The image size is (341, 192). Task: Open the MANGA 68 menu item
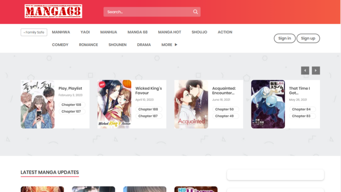[137, 32]
